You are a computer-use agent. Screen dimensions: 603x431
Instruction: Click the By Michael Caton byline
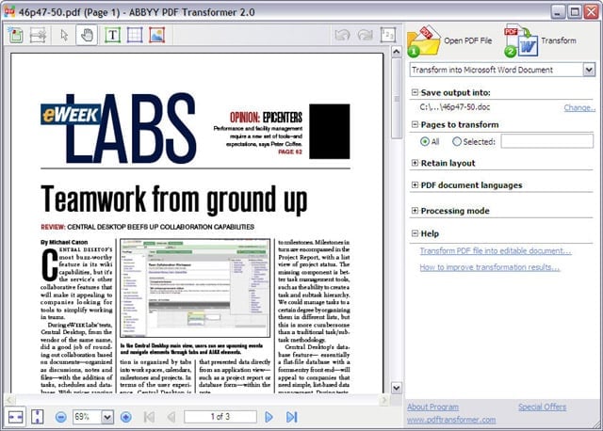pos(64,243)
